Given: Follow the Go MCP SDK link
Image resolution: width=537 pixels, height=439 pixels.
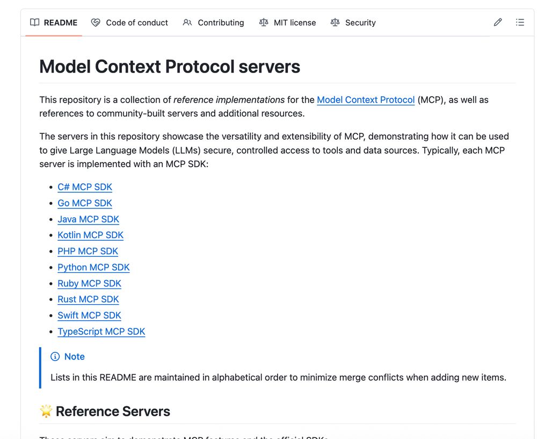Looking at the screenshot, I should tap(85, 203).
